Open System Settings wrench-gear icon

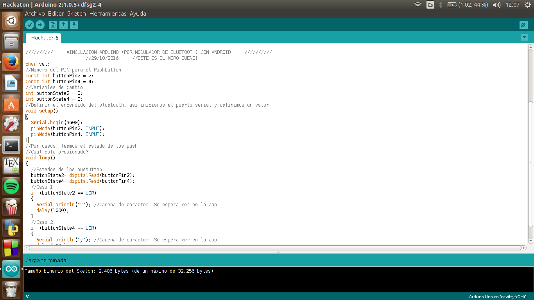[11, 124]
